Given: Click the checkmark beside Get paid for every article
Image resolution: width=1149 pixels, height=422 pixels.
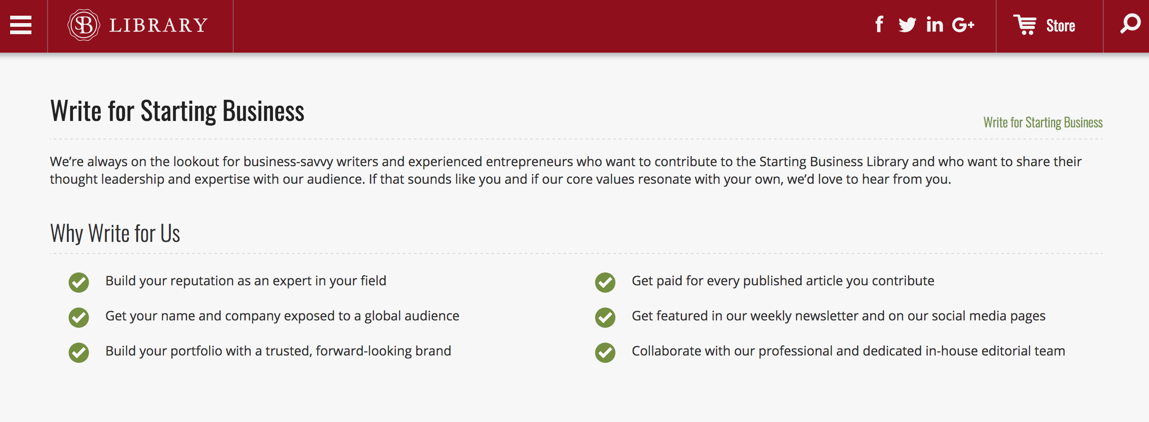Looking at the screenshot, I should click(x=605, y=282).
